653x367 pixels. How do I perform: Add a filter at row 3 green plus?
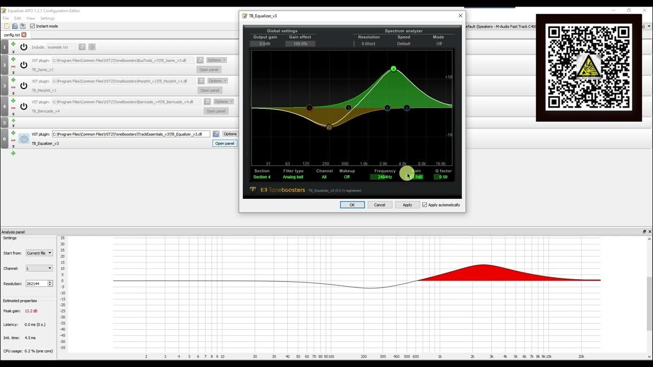(x=13, y=80)
